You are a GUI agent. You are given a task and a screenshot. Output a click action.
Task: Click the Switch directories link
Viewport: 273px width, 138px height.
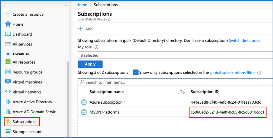(245, 40)
